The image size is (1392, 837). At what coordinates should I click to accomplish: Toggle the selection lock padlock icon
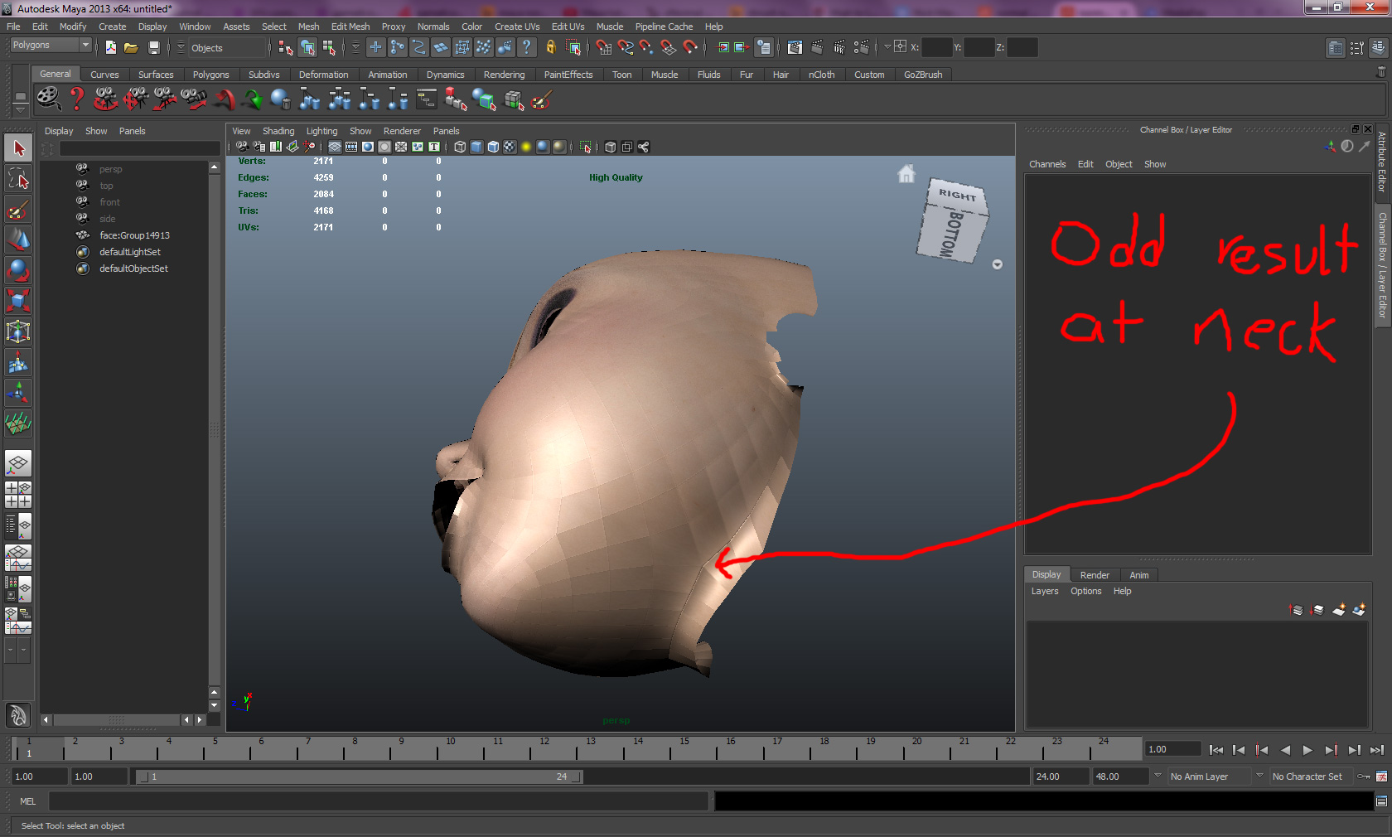click(551, 47)
